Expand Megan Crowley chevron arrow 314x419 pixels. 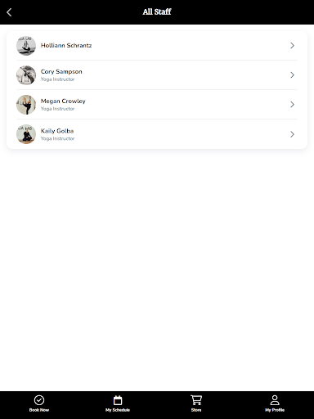coord(292,105)
